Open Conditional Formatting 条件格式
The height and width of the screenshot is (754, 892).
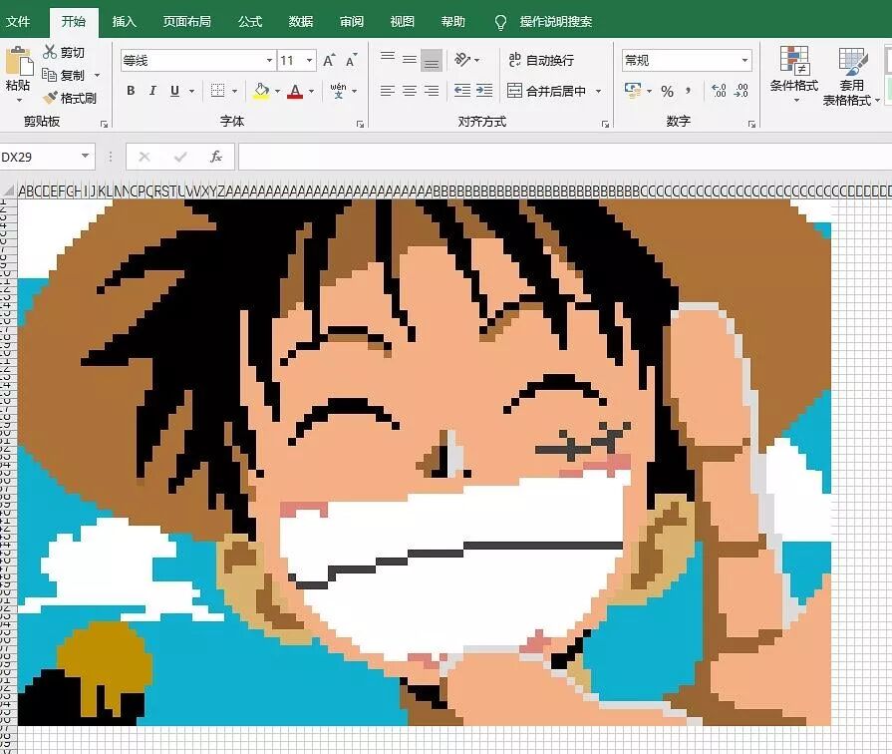794,73
